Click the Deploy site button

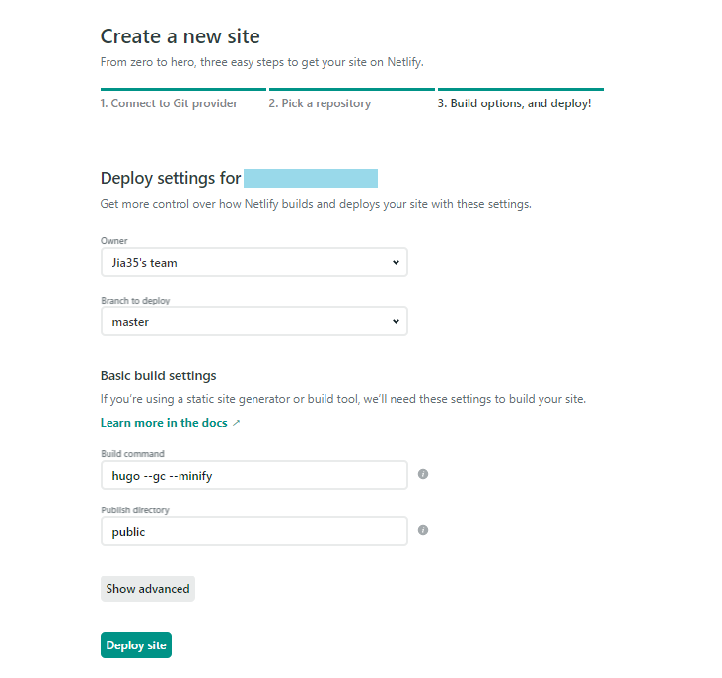136,644
